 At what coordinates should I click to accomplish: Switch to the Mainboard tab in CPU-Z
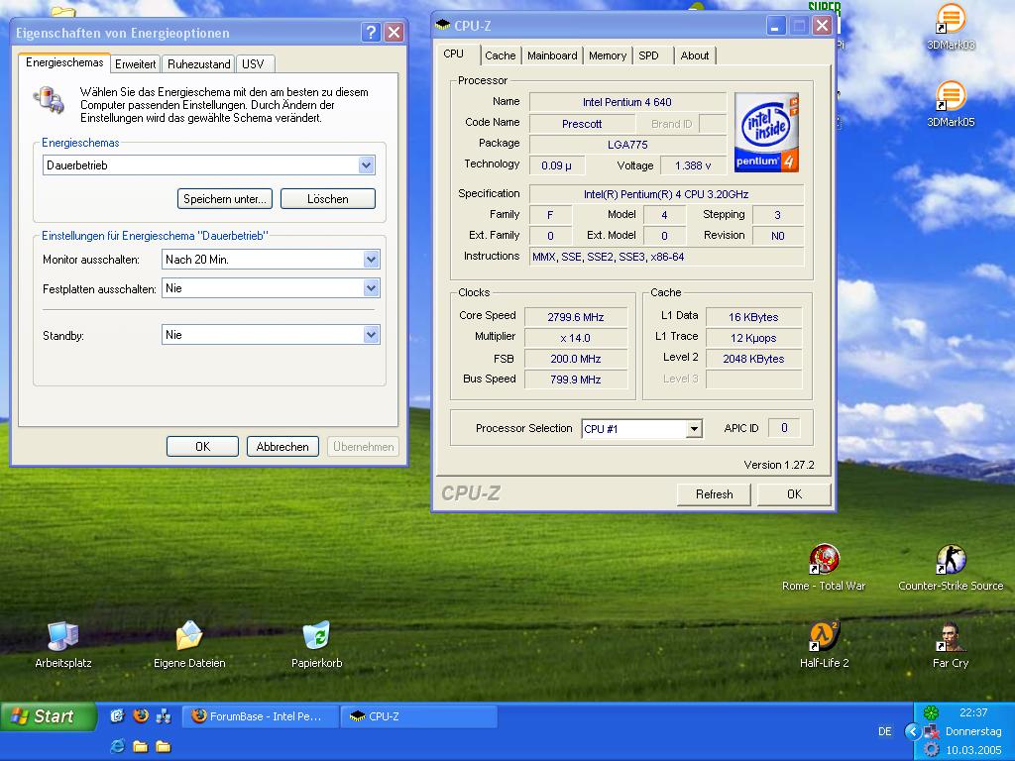tap(552, 55)
